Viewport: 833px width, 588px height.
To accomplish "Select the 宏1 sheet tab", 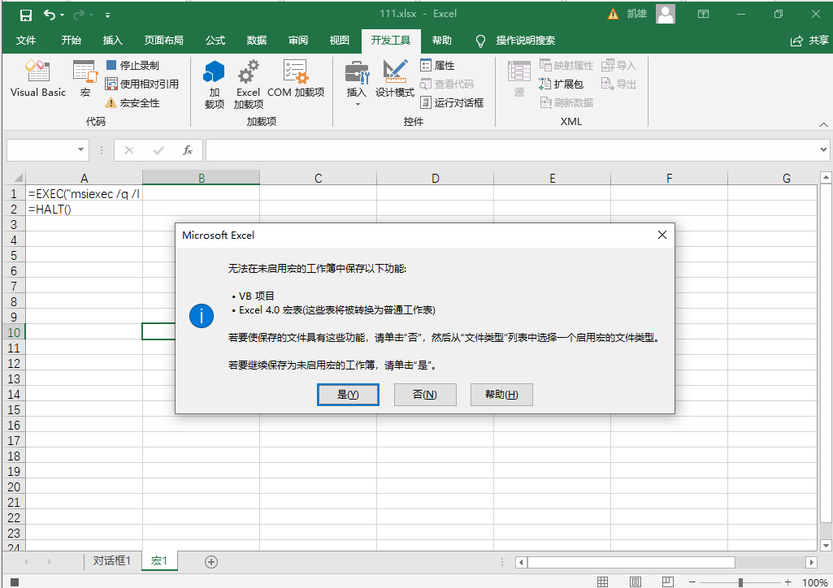I will click(x=159, y=560).
